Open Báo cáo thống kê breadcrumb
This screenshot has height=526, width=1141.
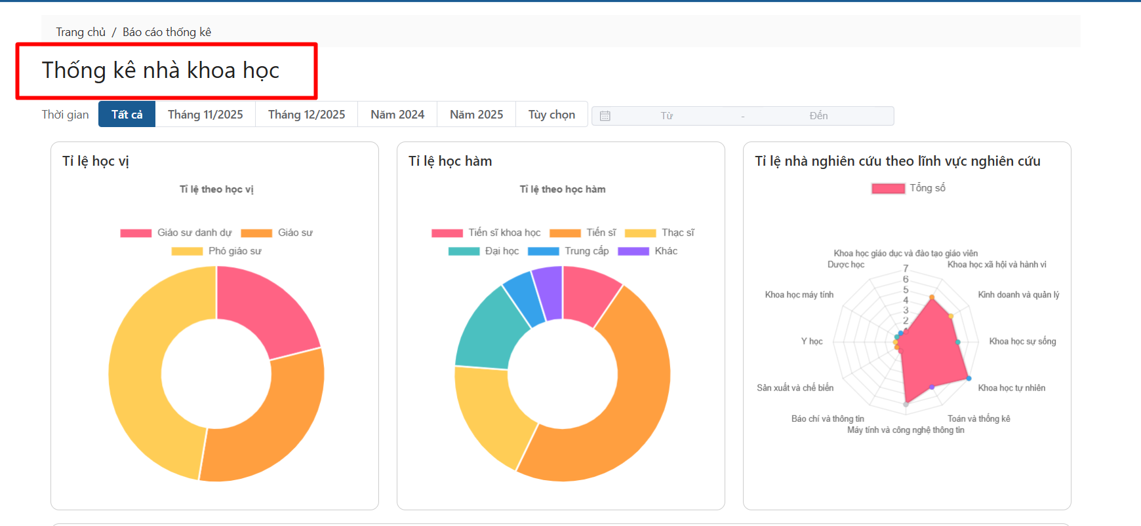[x=167, y=32]
